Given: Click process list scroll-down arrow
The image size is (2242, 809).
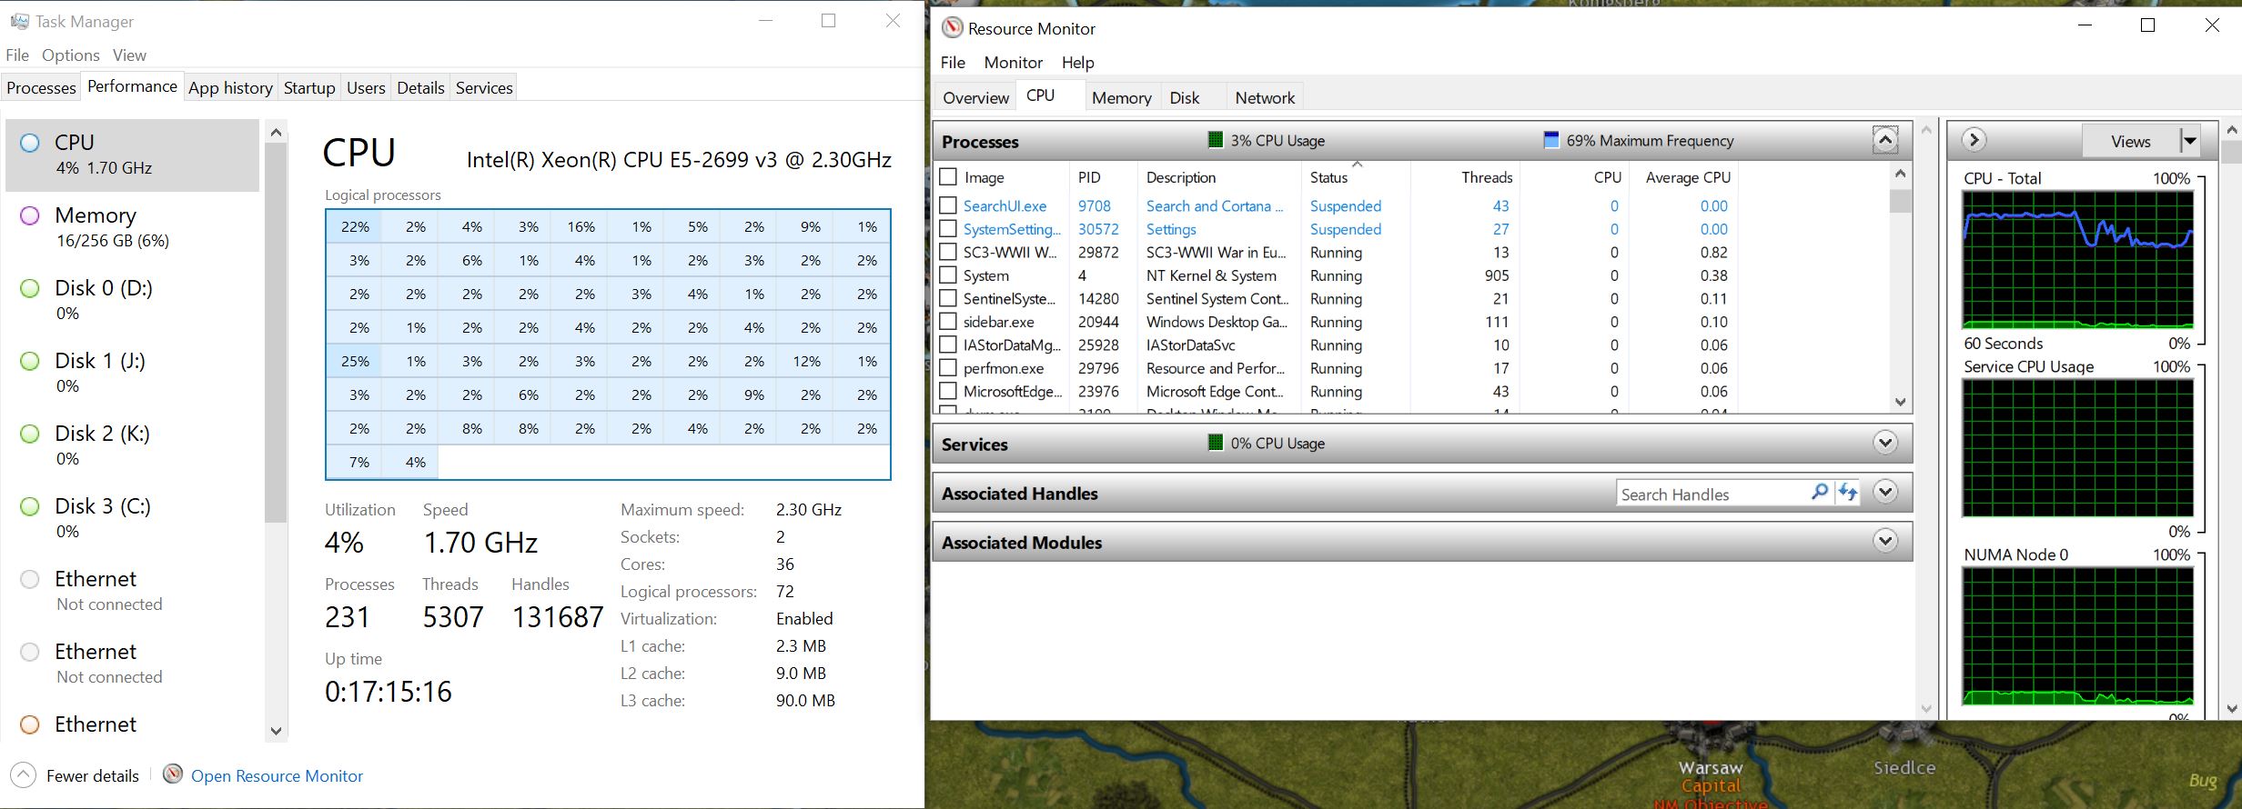Looking at the screenshot, I should (1900, 402).
